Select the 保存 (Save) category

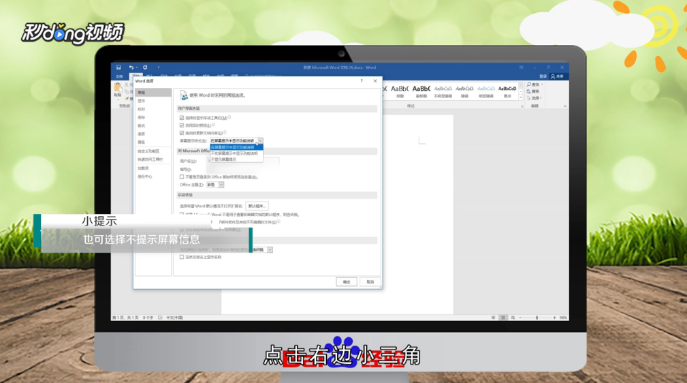[x=153, y=118]
